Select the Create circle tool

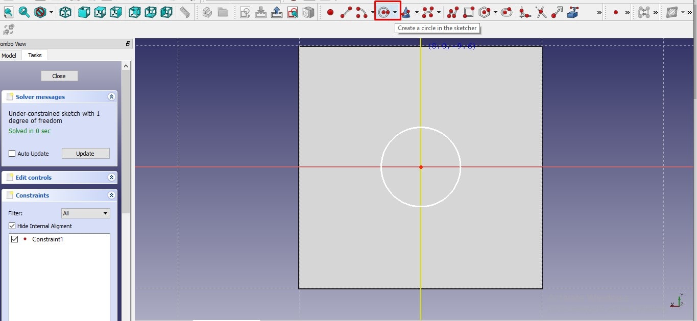pyautogui.click(x=384, y=12)
